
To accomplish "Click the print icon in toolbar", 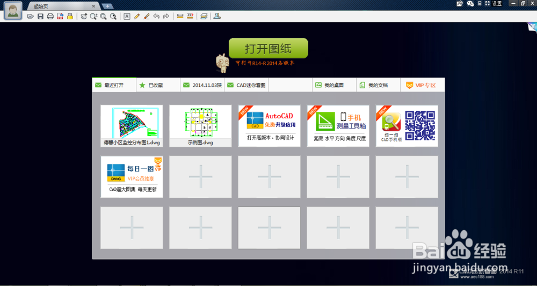I will click(50, 16).
